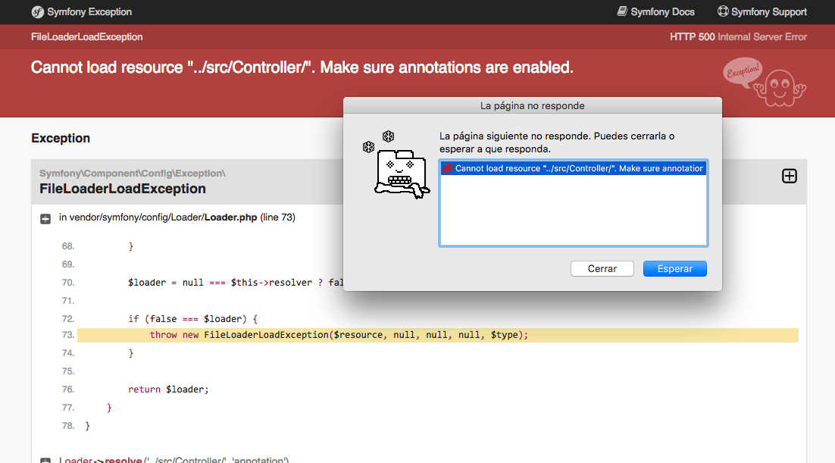835x463 pixels.
Task: Click the highlighted line 73 throw statement
Action: click(x=438, y=335)
